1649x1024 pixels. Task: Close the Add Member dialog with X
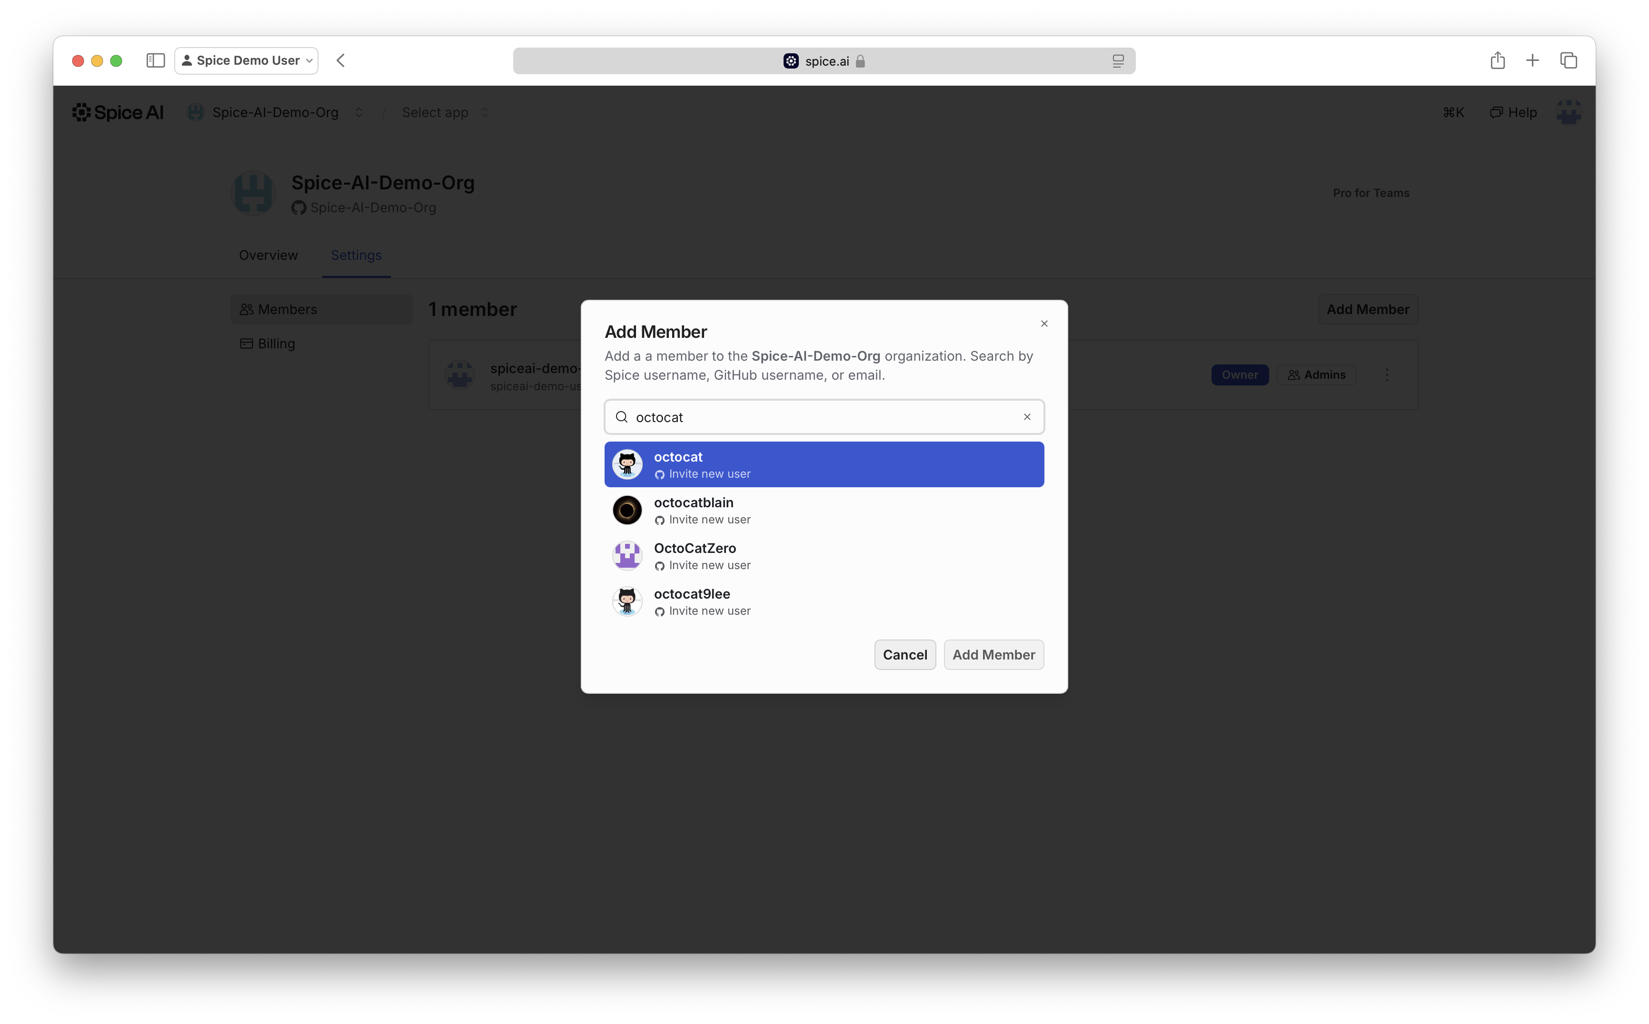1044,324
